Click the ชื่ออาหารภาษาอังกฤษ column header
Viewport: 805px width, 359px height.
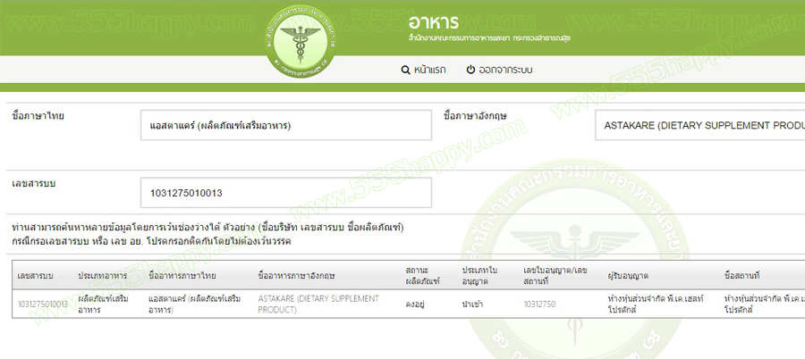[x=296, y=276]
